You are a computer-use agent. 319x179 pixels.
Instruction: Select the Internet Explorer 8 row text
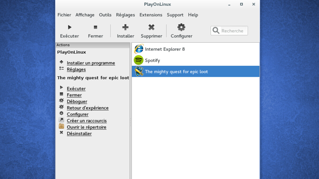[x=165, y=49]
